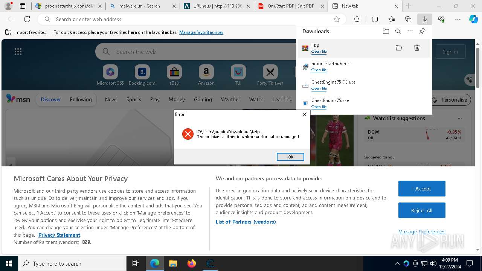Open the eBay shortcut tile
The width and height of the screenshot is (482, 271).
[174, 75]
